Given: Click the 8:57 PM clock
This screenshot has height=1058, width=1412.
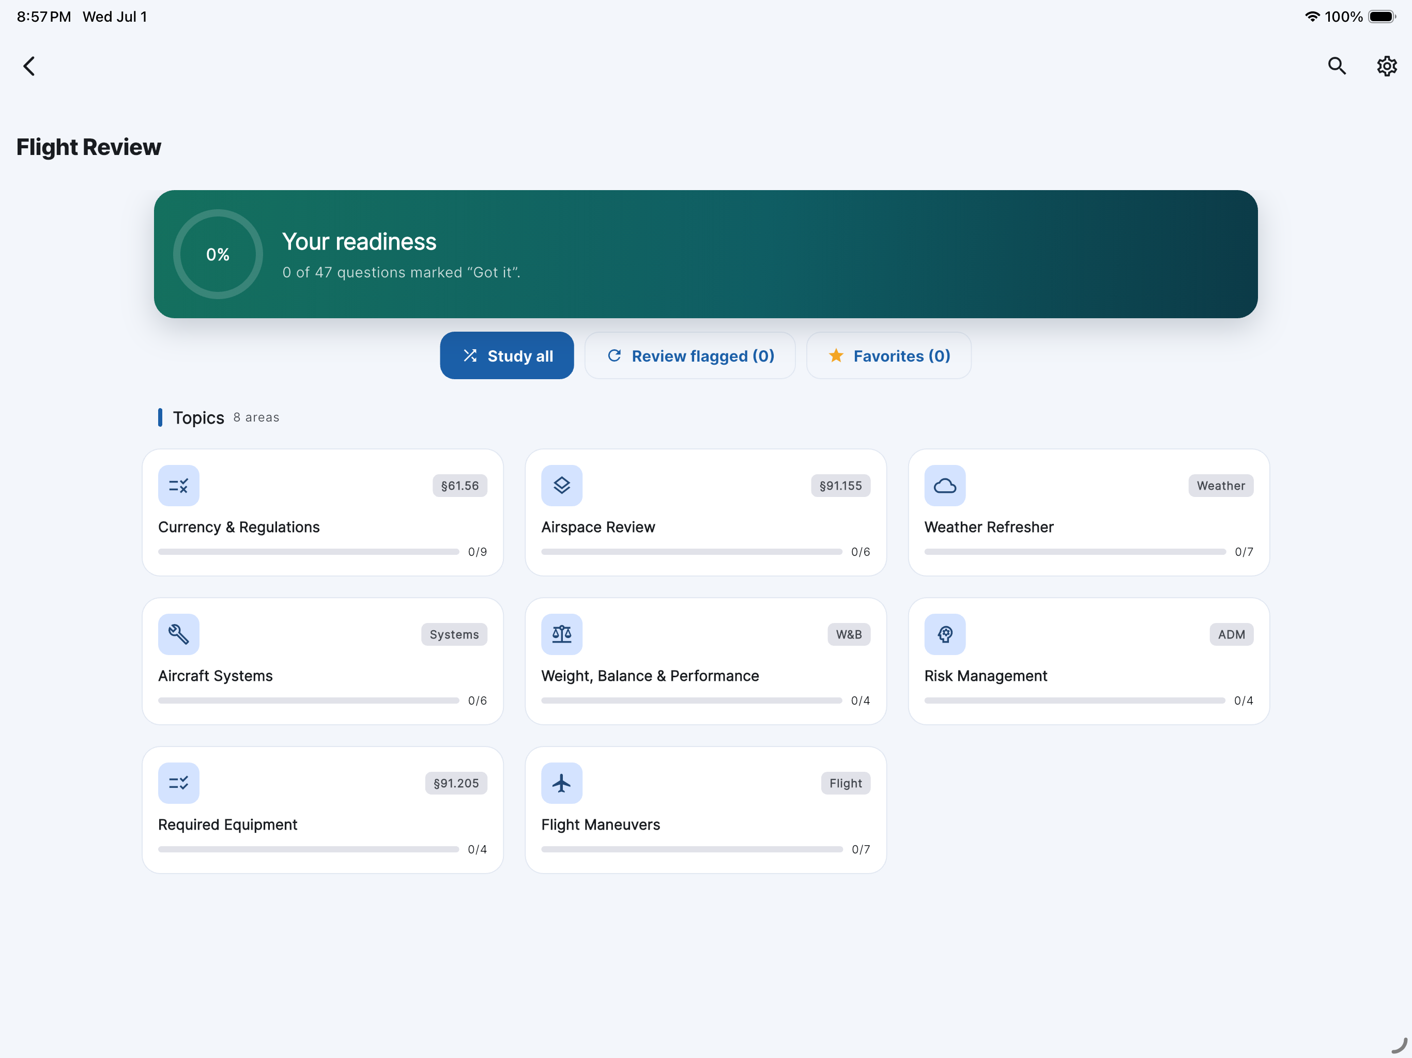Looking at the screenshot, I should click(44, 17).
